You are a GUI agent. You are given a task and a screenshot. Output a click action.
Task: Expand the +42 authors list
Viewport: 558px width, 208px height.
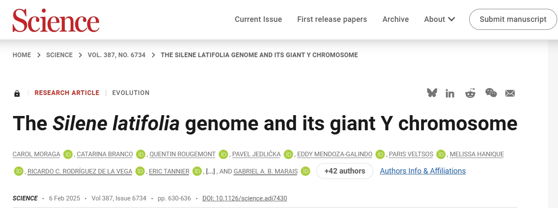(345, 171)
